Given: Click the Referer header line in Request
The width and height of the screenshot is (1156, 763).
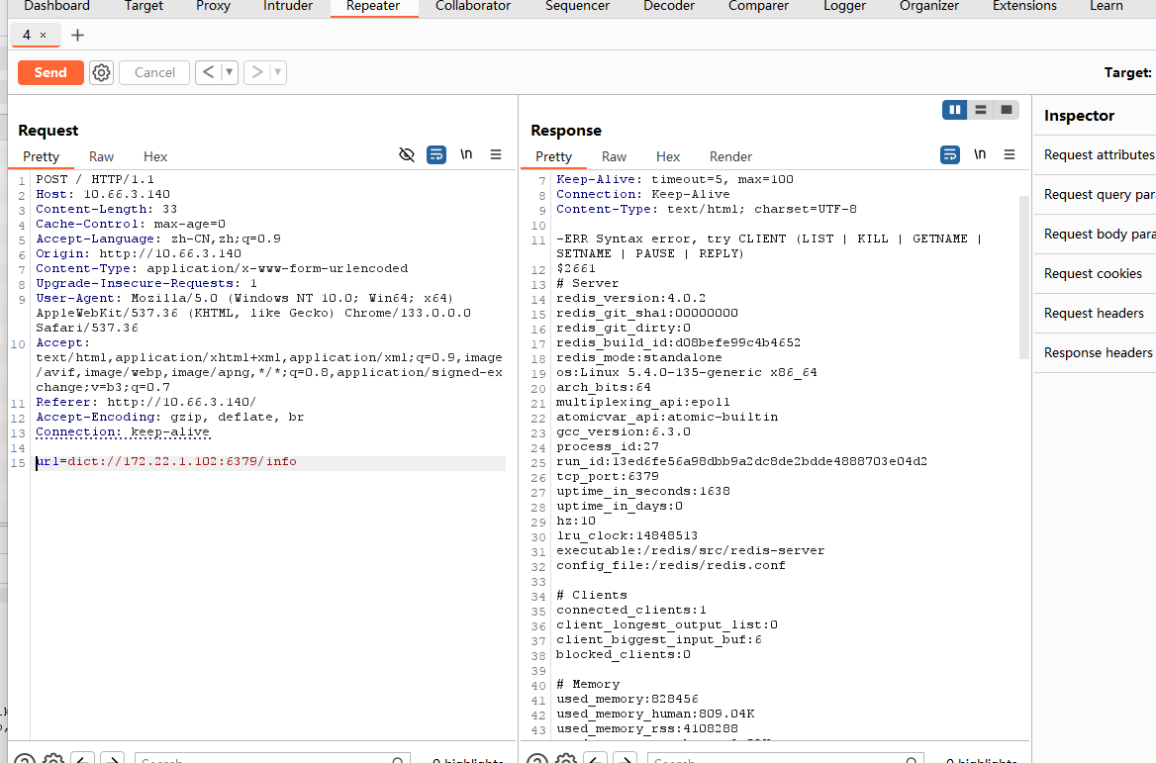Looking at the screenshot, I should [145, 403].
